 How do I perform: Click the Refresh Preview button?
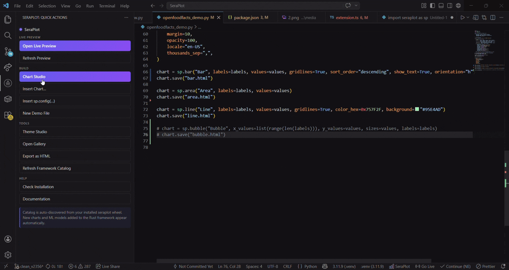coord(75,58)
